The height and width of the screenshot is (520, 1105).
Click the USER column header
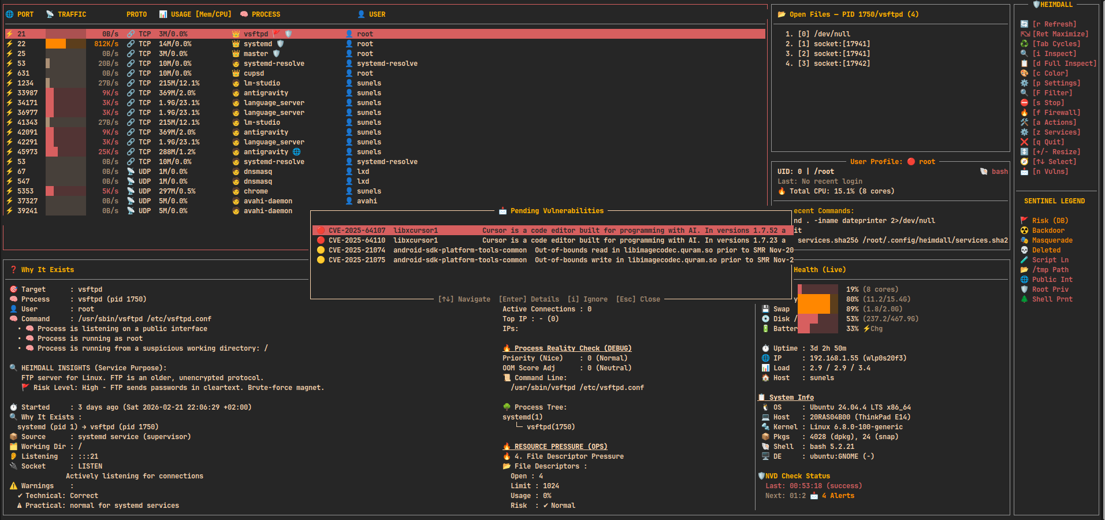coord(377,14)
